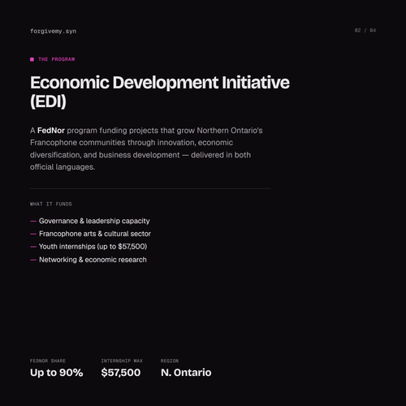Click the pink dash before Francophone arts
Screen dimensions: 406x406
coord(33,234)
